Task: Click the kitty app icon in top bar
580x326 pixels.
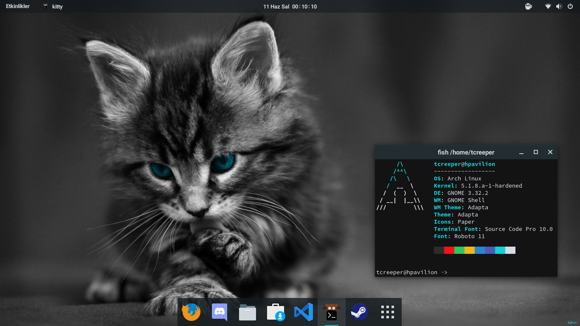Action: pos(46,6)
